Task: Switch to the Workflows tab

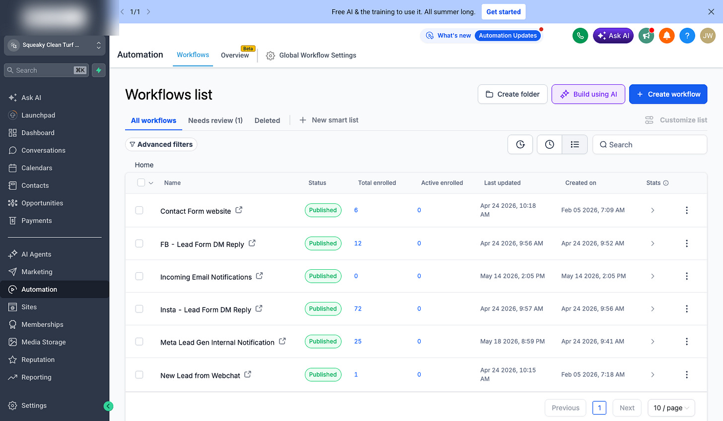Action: pos(193,55)
